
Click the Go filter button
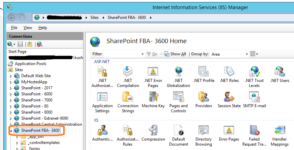click(x=152, y=54)
